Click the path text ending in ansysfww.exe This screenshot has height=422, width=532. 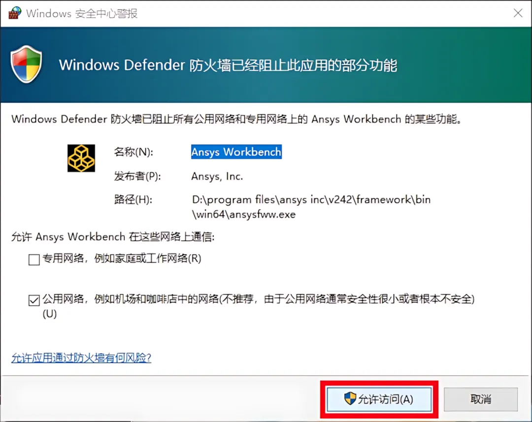tap(311, 207)
